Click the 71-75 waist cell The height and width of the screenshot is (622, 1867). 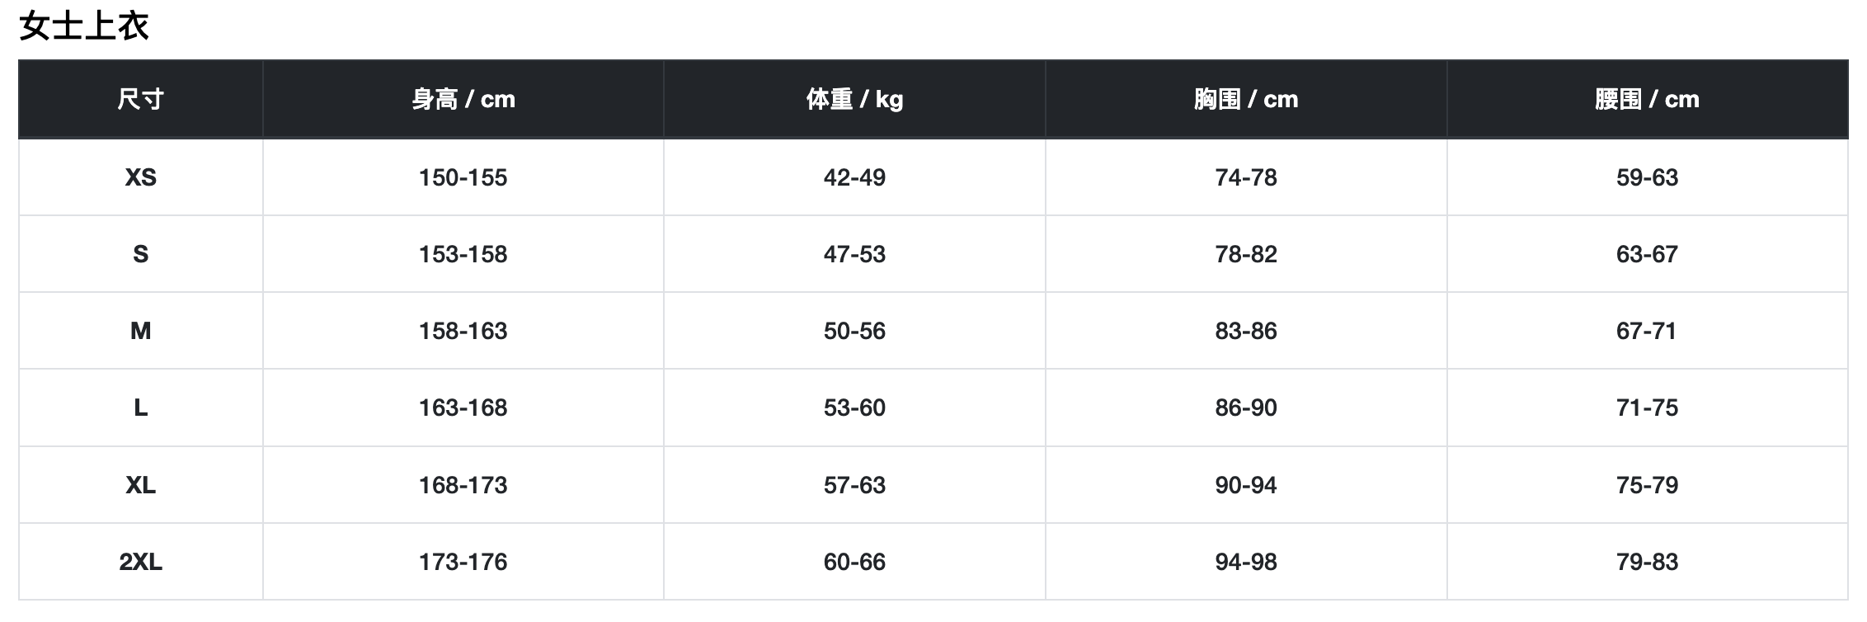(x=1647, y=408)
